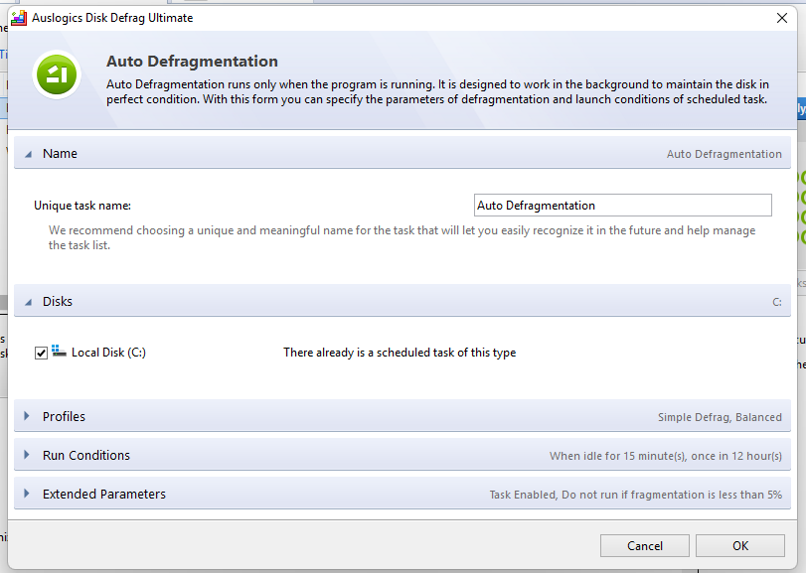Click the Extended Parameters header label
Image resolution: width=806 pixels, height=573 pixels.
point(103,494)
